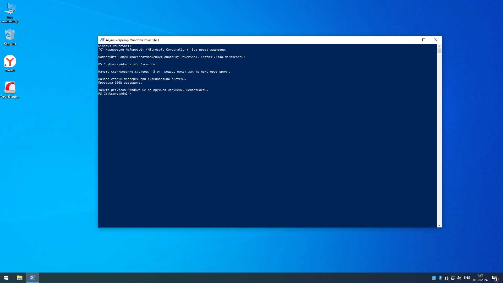Viewport: 503px width, 283px height.
Task: Click the scrollbar down arrow in PowerShell
Action: [439, 225]
